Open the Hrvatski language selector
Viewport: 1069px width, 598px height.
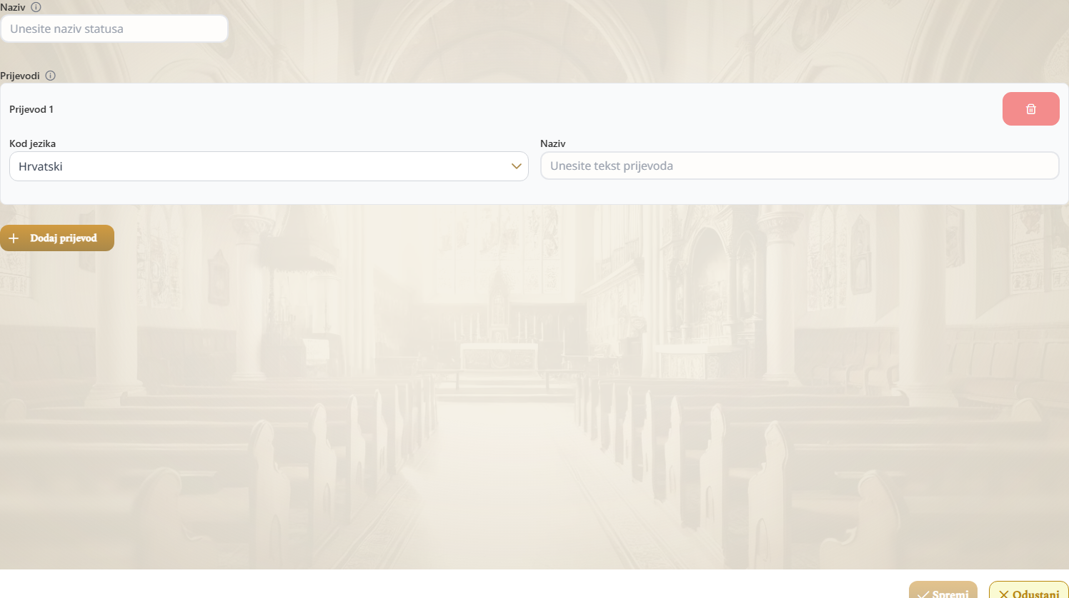[x=269, y=166]
